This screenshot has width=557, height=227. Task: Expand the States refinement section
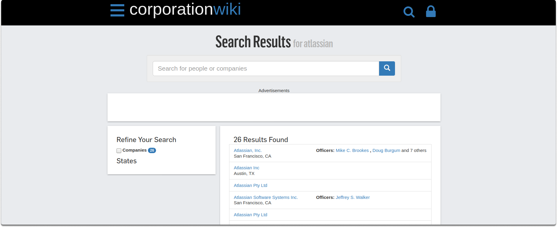click(126, 161)
